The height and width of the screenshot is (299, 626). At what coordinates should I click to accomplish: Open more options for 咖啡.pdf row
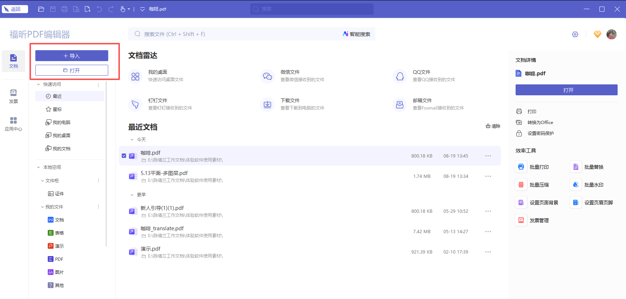pos(488,156)
